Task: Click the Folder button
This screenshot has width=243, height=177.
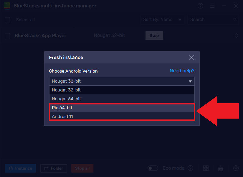Action: [x=54, y=168]
